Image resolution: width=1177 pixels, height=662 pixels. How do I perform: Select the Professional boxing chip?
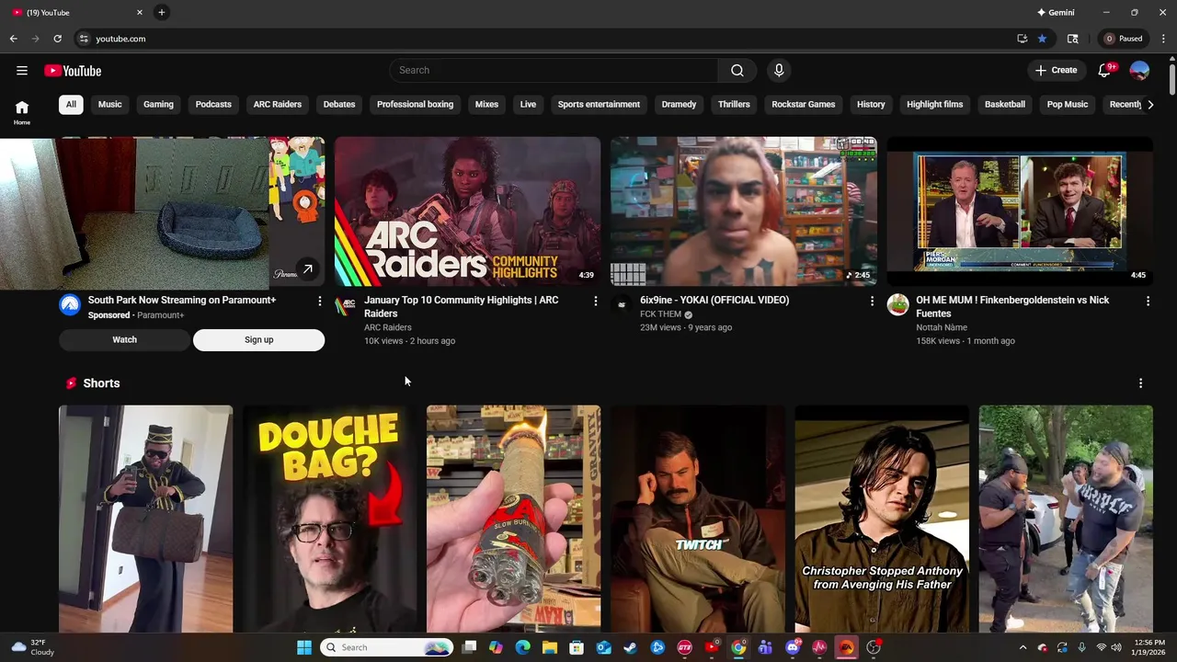click(x=415, y=104)
